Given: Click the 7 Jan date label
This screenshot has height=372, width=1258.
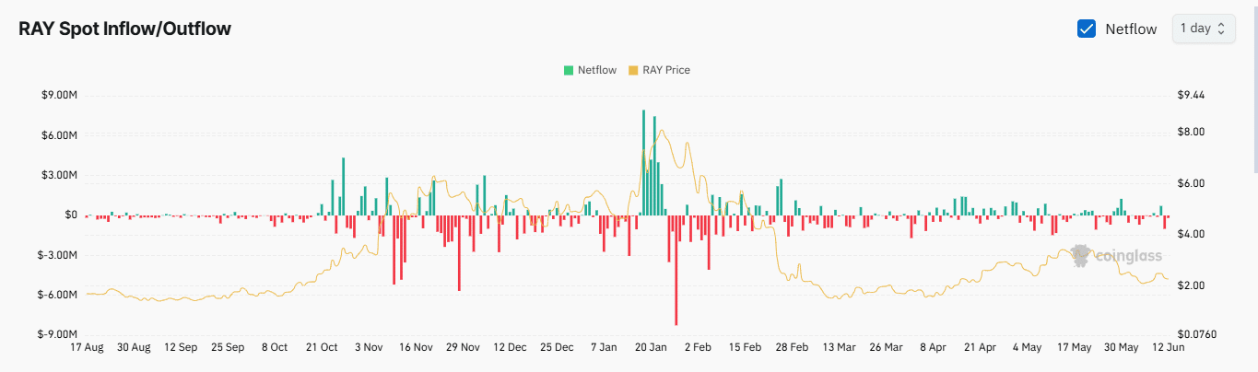Looking at the screenshot, I should coord(604,348).
